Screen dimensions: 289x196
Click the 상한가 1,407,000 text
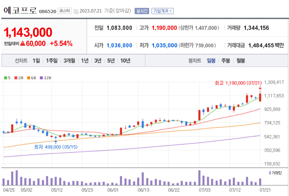tap(199, 28)
